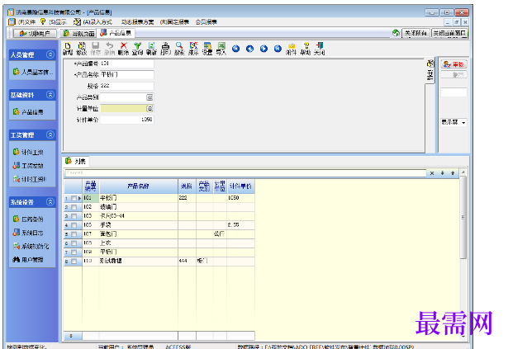Select the 列表 tab
508x349 pixels.
click(x=76, y=161)
